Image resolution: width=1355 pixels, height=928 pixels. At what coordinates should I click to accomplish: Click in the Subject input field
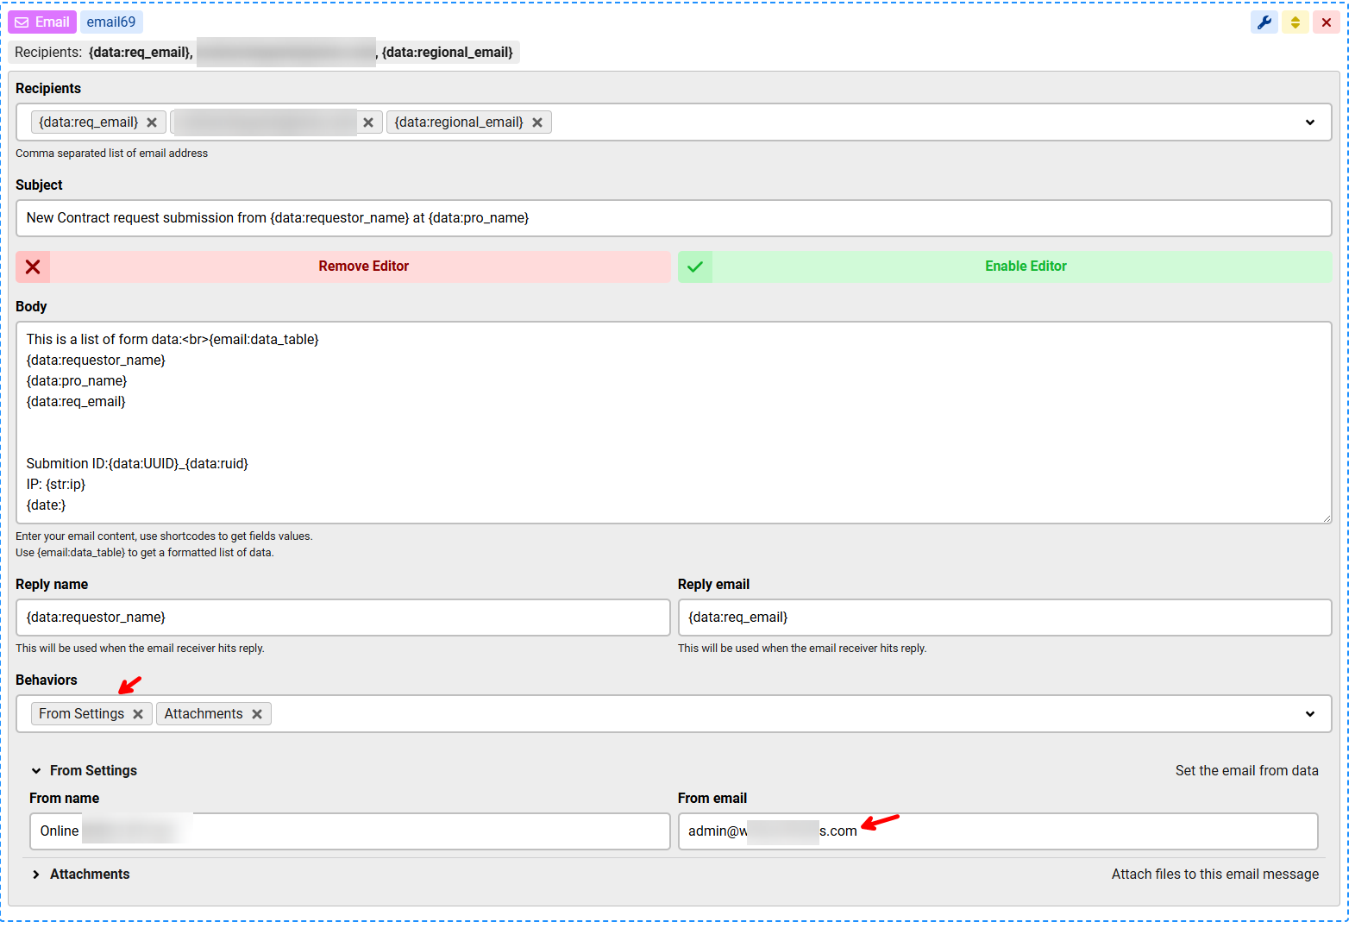pyautogui.click(x=674, y=218)
